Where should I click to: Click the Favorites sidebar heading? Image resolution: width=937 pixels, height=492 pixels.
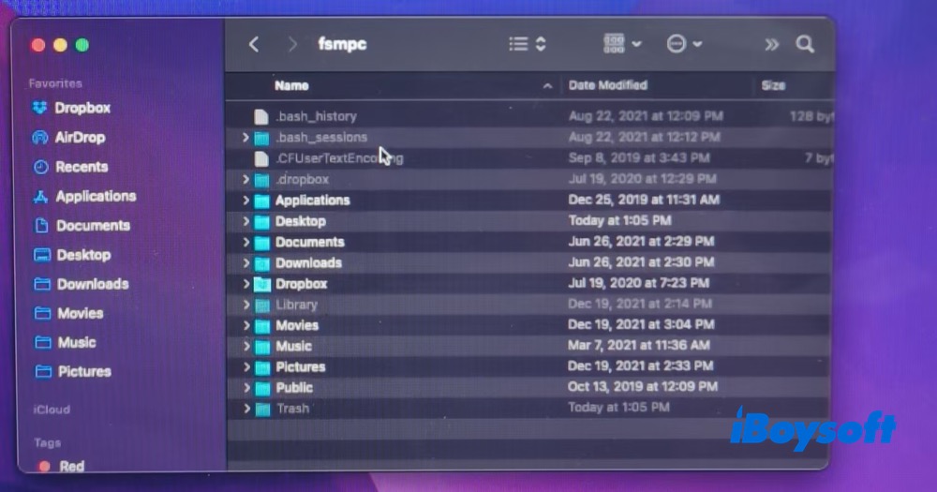[55, 83]
